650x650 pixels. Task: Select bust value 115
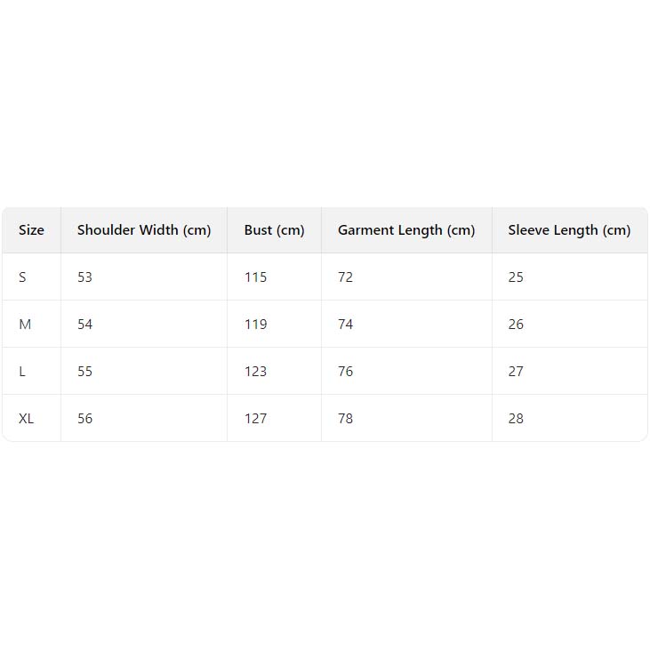point(255,277)
